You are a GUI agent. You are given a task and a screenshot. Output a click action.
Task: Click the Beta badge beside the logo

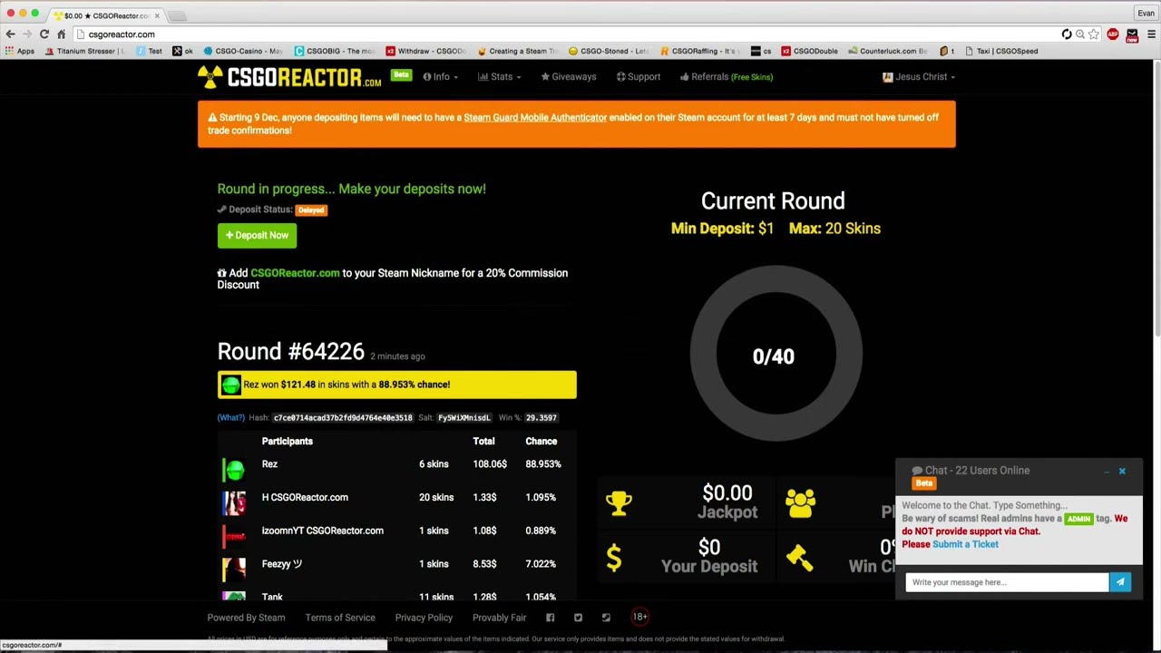[401, 75]
